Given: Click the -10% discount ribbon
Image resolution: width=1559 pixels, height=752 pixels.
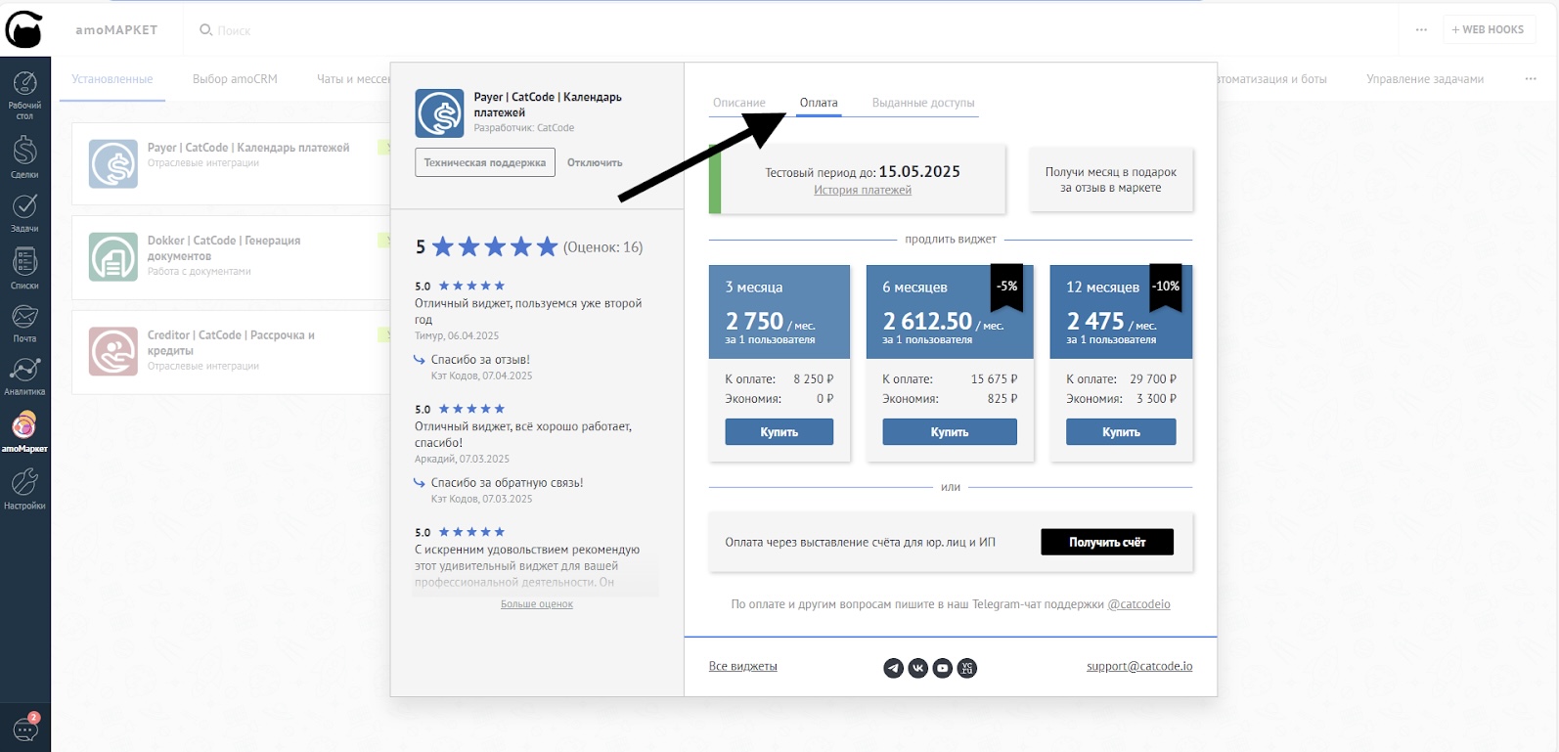Looking at the screenshot, I should (1166, 288).
